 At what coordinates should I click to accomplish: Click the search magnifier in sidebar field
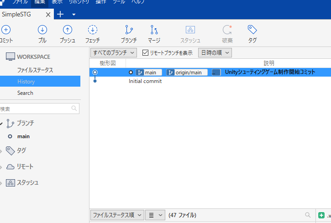click(74, 109)
